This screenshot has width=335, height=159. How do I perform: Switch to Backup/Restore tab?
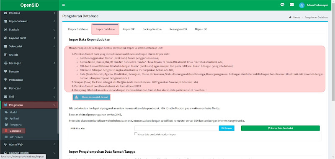click(152, 29)
